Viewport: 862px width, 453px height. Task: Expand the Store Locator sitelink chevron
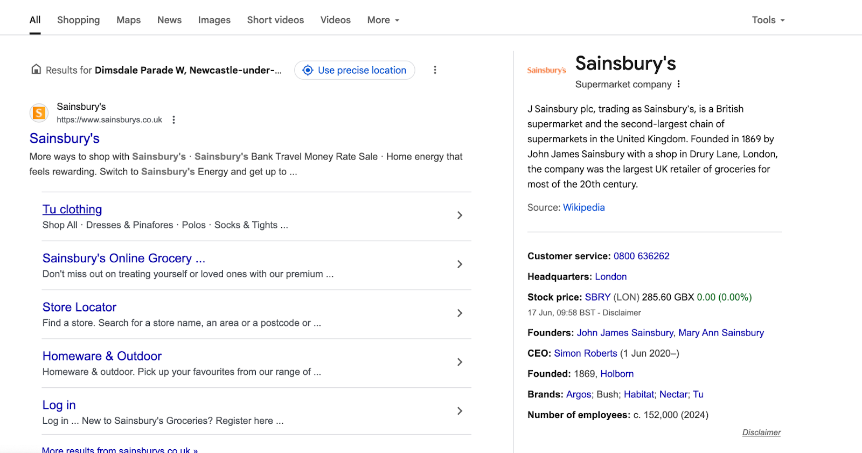tap(460, 313)
